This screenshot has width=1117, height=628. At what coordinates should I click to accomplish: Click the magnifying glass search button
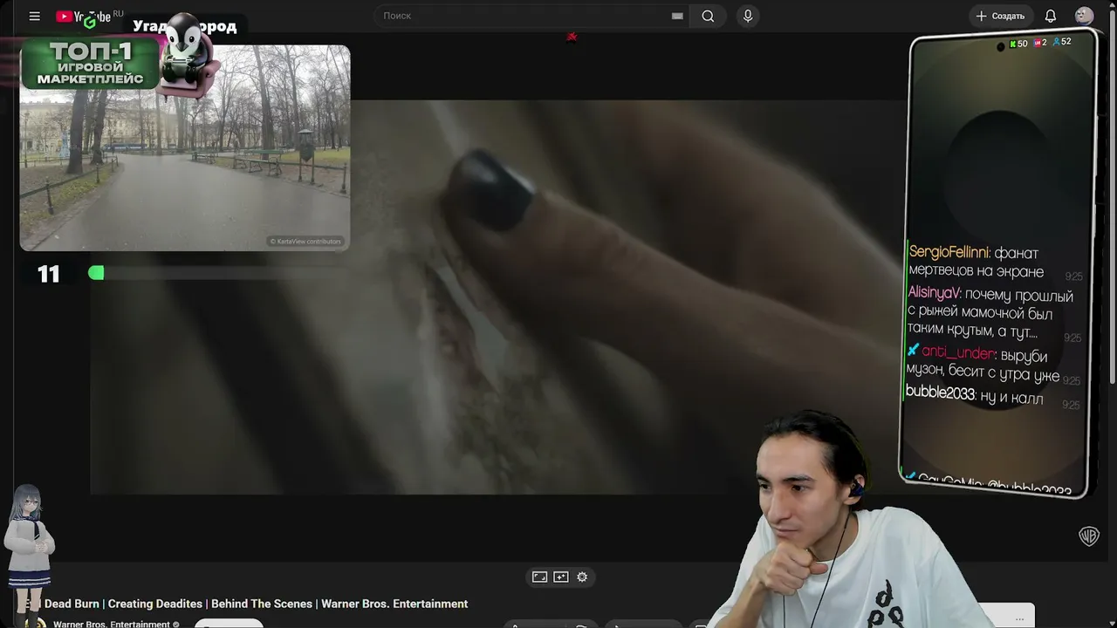(708, 16)
